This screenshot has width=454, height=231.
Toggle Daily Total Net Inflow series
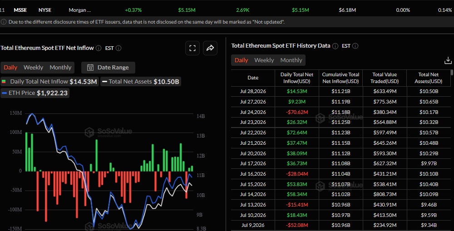click(x=50, y=82)
